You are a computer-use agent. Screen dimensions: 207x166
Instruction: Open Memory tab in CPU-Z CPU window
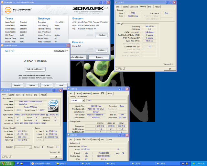coord(29,95)
